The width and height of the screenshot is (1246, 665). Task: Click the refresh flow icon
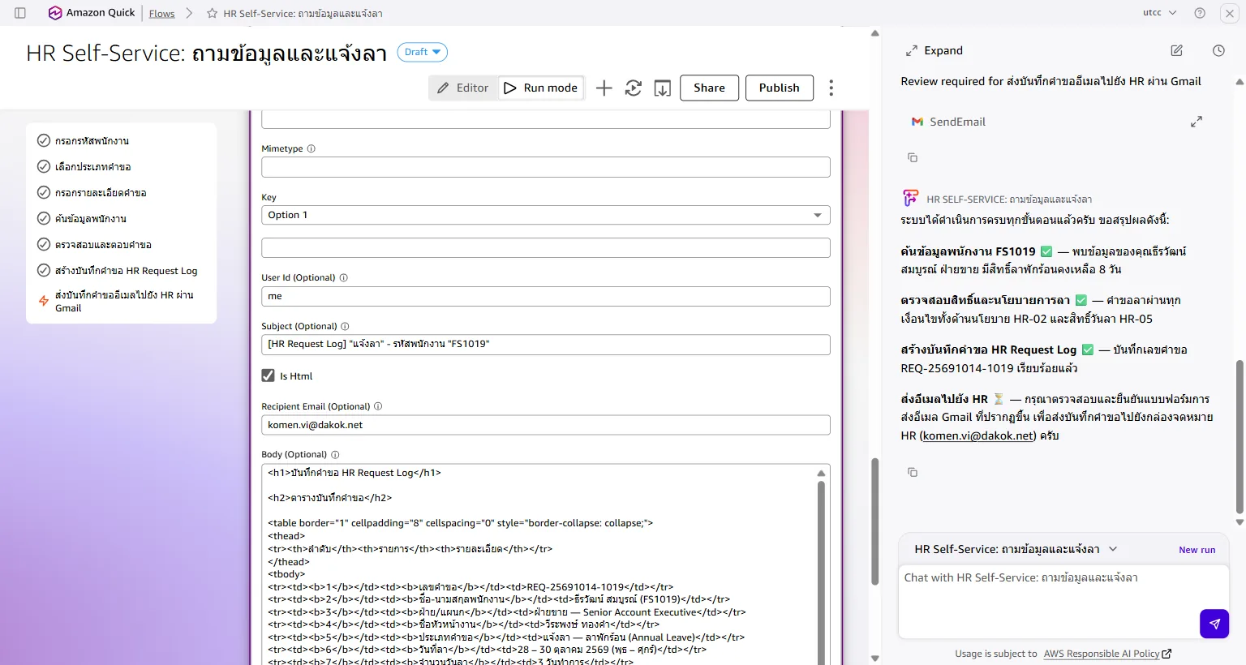point(634,88)
